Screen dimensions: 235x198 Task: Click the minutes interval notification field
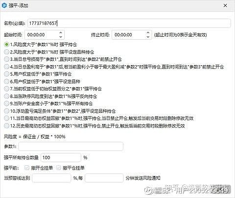pyautogui.click(x=104, y=178)
